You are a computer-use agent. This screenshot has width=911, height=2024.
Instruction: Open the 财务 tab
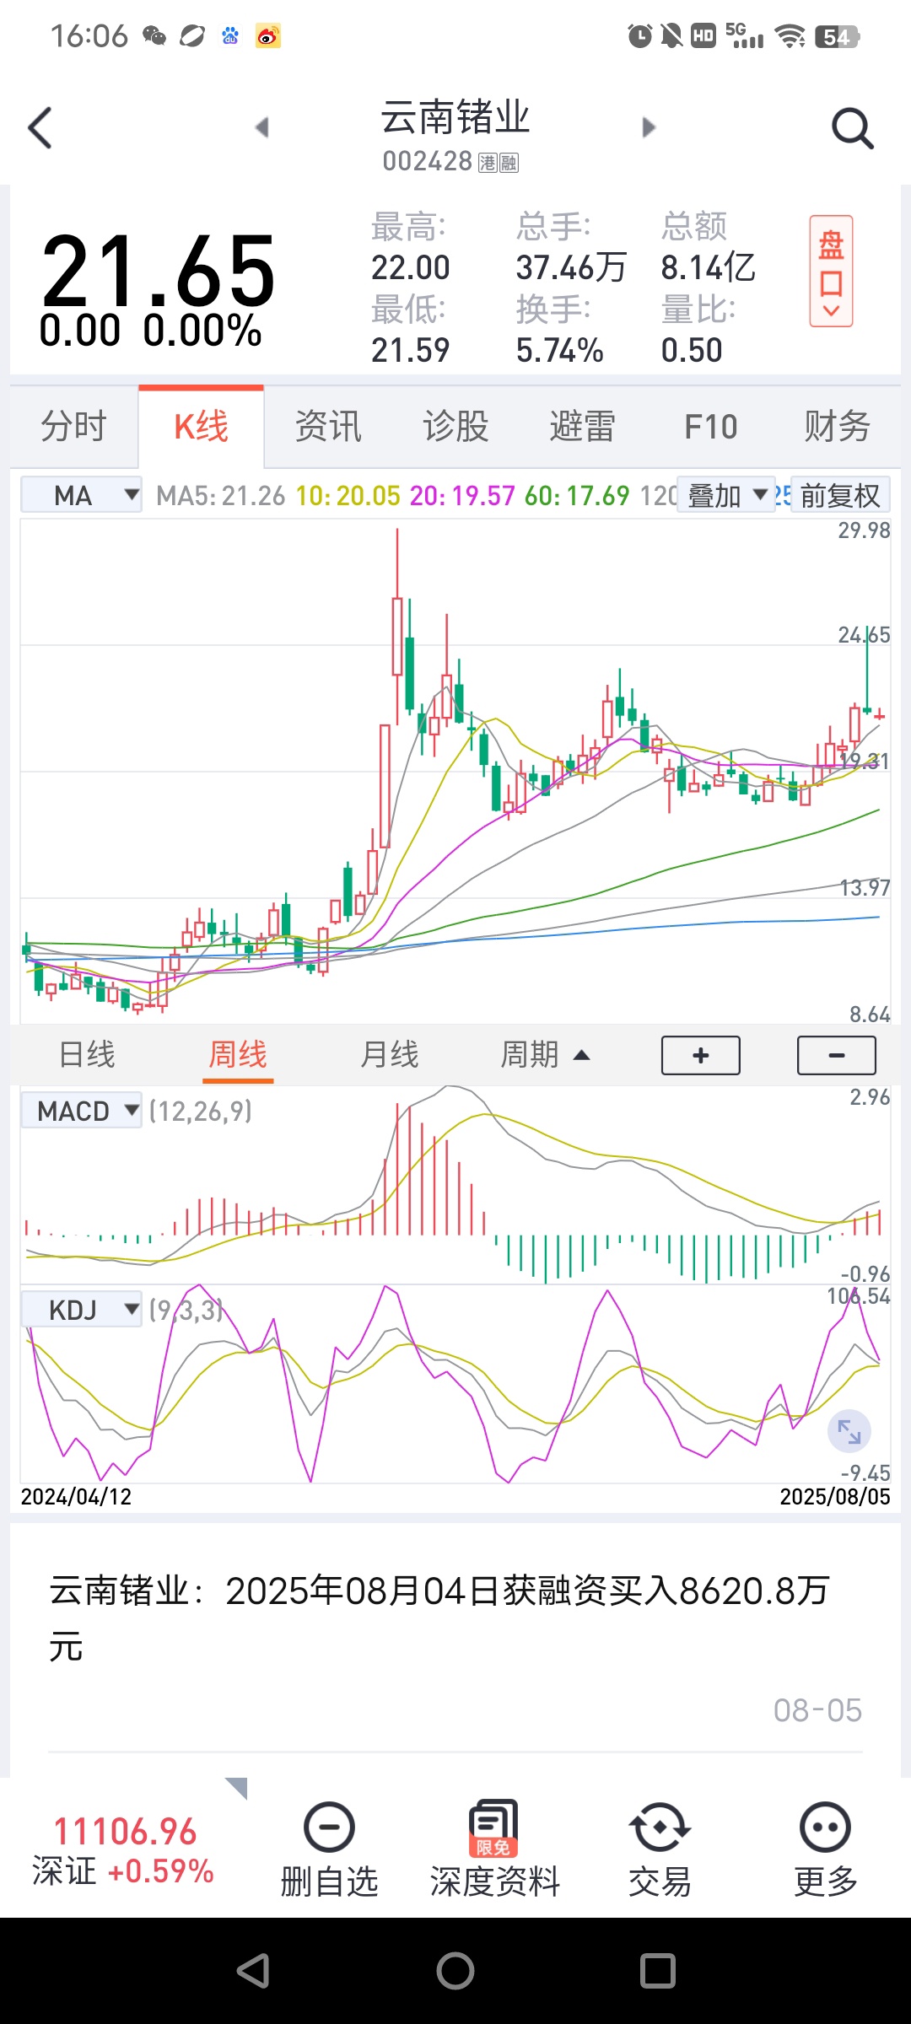point(837,426)
